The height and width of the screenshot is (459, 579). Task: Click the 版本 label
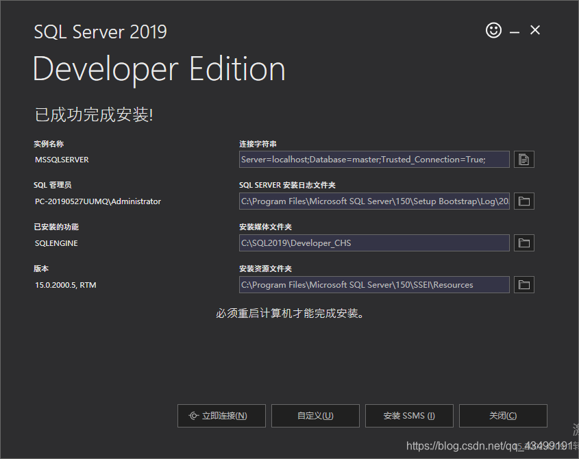pos(41,269)
